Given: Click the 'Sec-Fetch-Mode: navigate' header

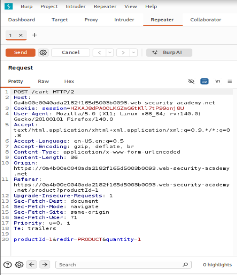Looking at the screenshot, I should tap(56, 206).
